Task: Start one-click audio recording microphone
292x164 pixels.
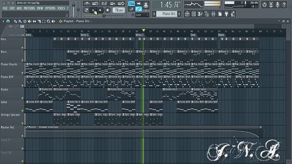Action: pos(277,5)
